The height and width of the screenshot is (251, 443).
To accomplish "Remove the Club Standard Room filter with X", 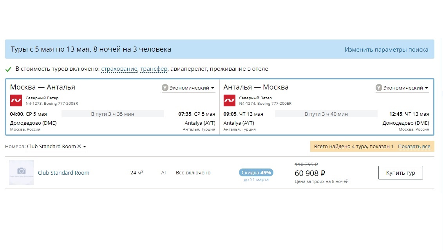I will (79, 146).
